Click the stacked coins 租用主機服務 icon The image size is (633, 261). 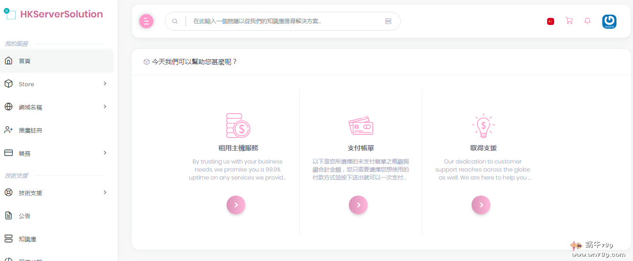click(238, 126)
